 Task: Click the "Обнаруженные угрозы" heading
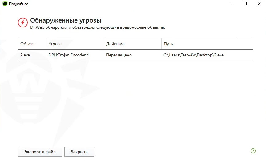(66, 21)
